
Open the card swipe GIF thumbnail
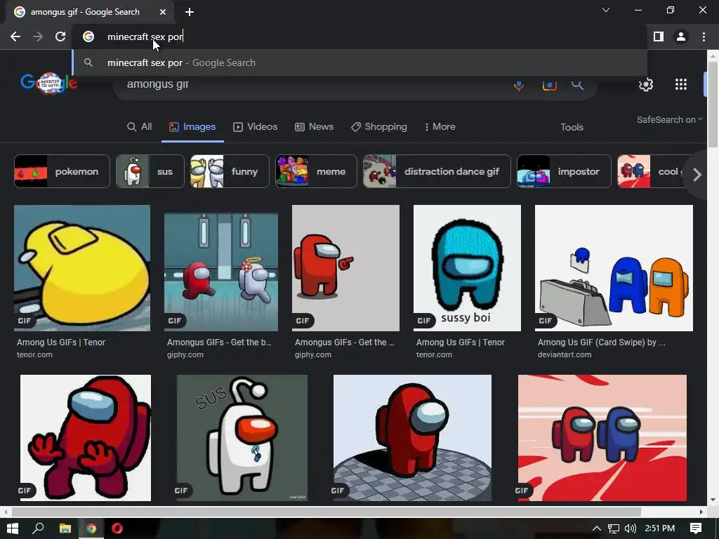tap(614, 268)
